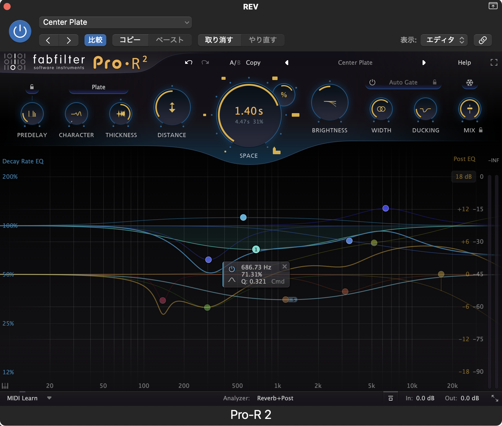Viewport: 502px width, 426px height.
Task: Click the output options icon left of In
Action: click(390, 398)
